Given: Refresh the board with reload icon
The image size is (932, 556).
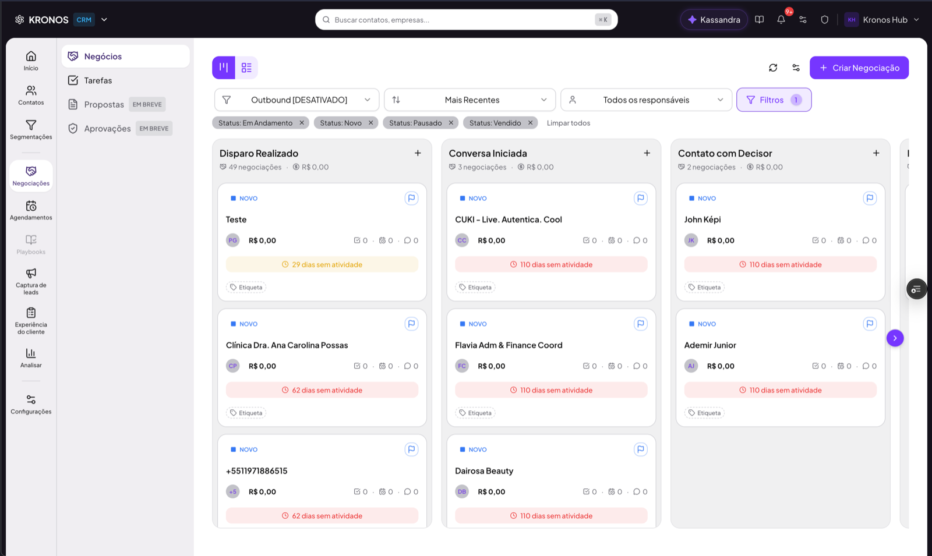Looking at the screenshot, I should (x=773, y=68).
